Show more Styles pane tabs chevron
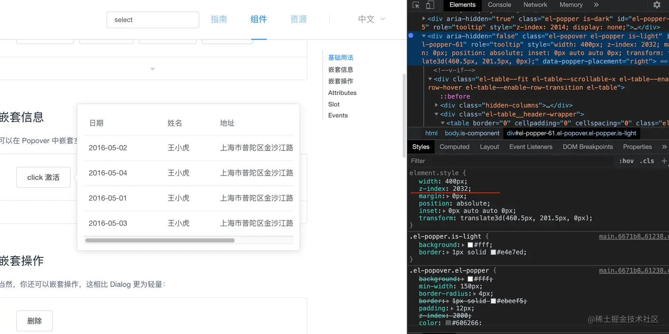669x334 pixels. 664,147
